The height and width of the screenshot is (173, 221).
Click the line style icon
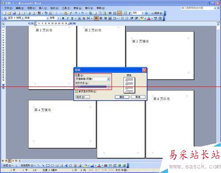pos(106,165)
